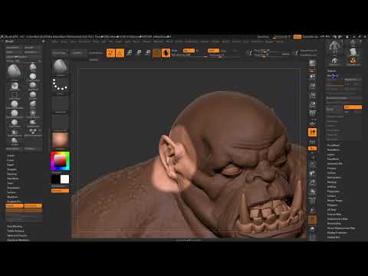Open the Zplugin menu
The height and width of the screenshot is (276, 368).
tap(269, 41)
